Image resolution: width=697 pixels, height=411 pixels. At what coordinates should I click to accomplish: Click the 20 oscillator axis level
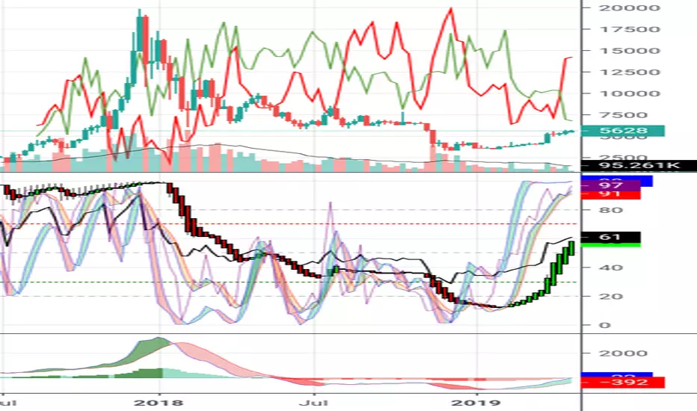tap(610, 297)
